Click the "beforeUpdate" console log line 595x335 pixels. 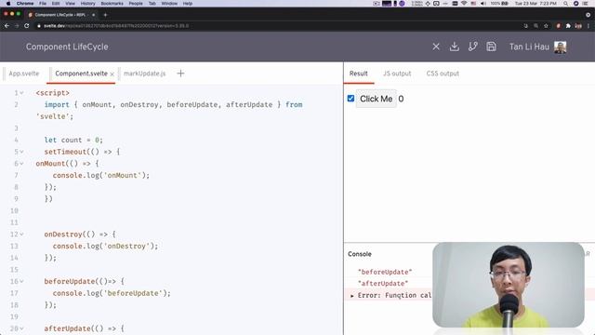(385, 272)
